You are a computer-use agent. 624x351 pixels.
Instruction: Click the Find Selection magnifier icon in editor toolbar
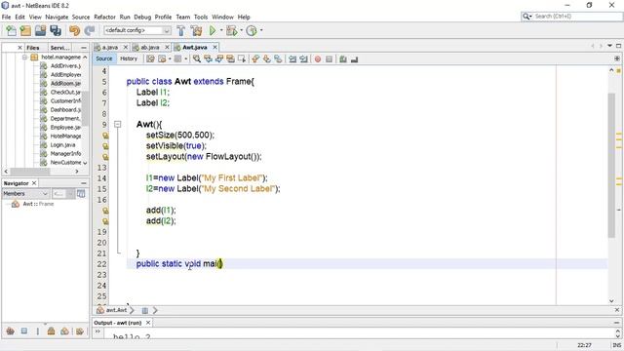197,58
